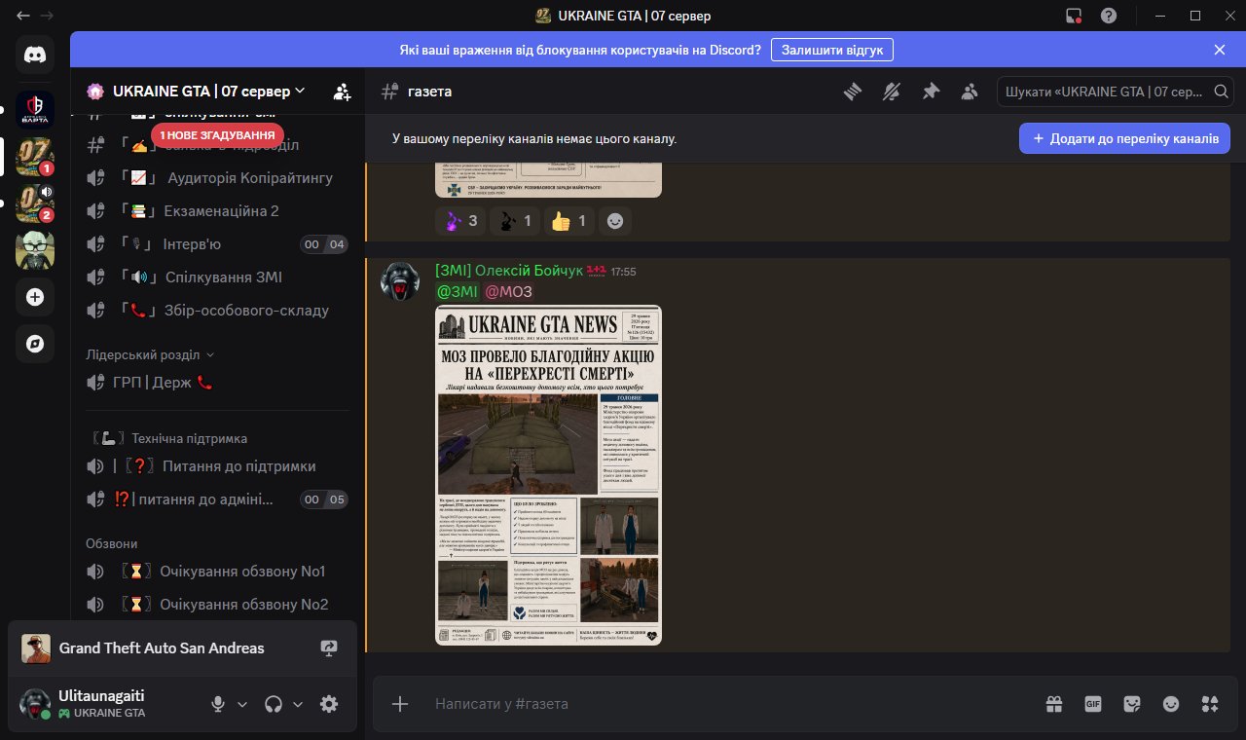Join Питання до підтримки voice channel
The width and height of the screenshot is (1246, 740).
click(215, 466)
